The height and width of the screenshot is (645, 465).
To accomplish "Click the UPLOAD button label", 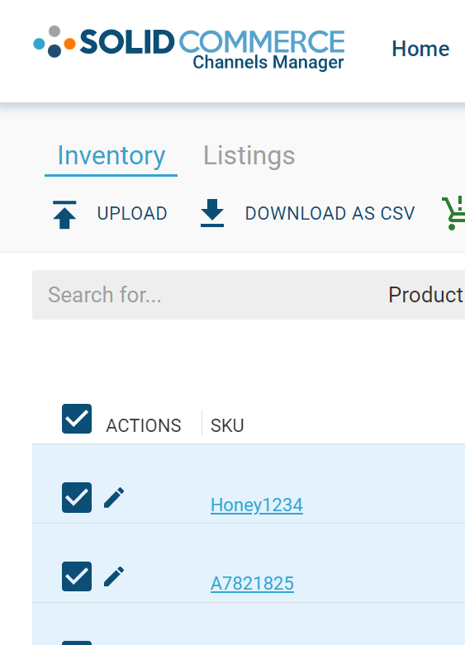I will [132, 214].
